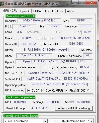This screenshot has width=99, height=123.
Task: Click the Max VDDC field 0.987V
Action: click(x=27, y=38)
